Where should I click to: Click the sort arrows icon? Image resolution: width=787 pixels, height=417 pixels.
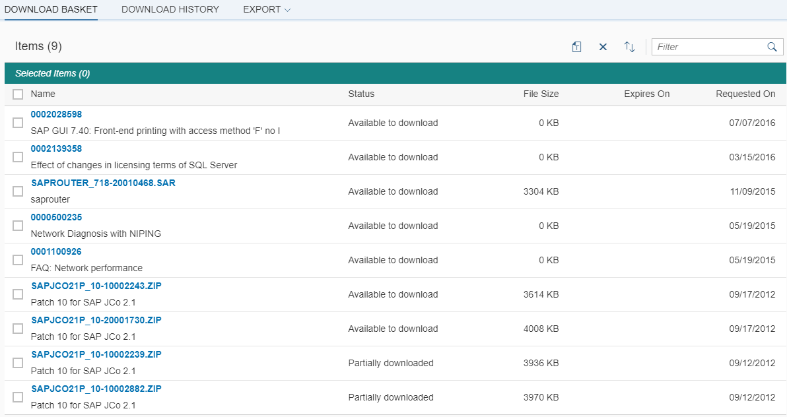[x=629, y=47]
